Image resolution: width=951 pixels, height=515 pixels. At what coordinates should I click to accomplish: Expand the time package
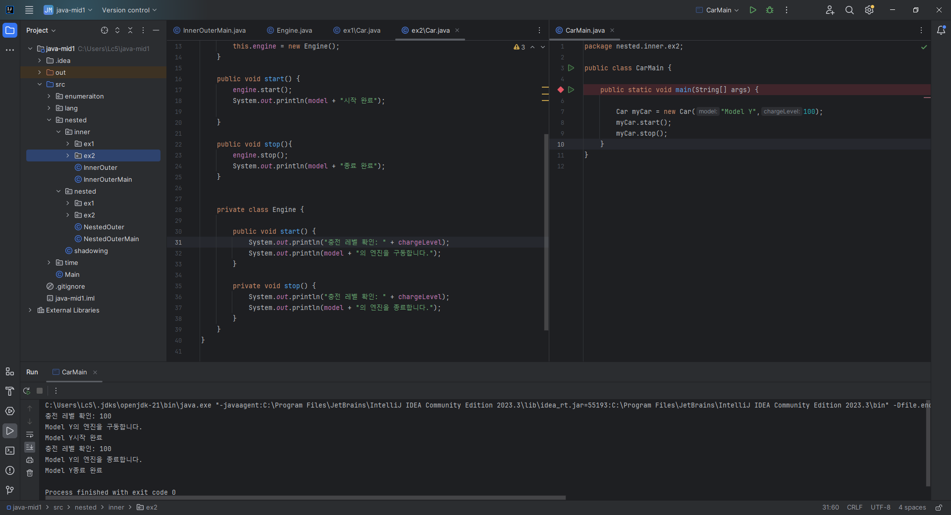pos(49,262)
